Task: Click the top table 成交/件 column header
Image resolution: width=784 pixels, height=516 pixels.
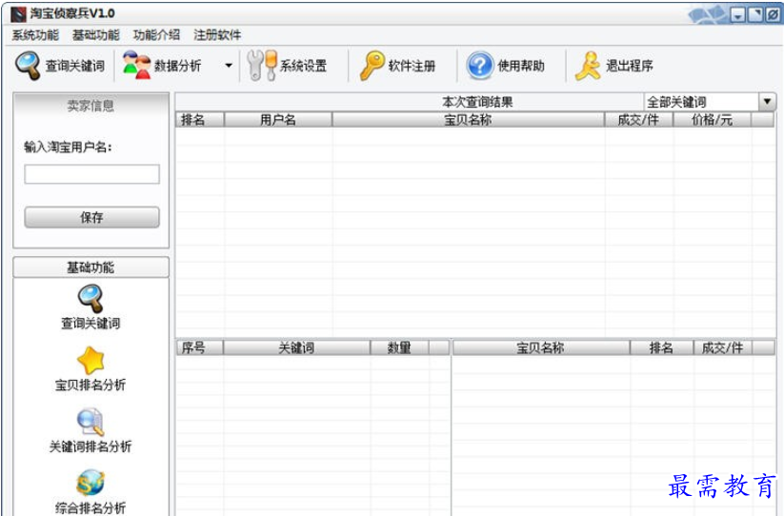Action: tap(638, 120)
